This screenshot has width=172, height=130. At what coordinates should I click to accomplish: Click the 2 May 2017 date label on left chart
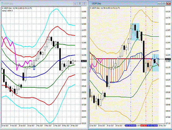pos(39,126)
